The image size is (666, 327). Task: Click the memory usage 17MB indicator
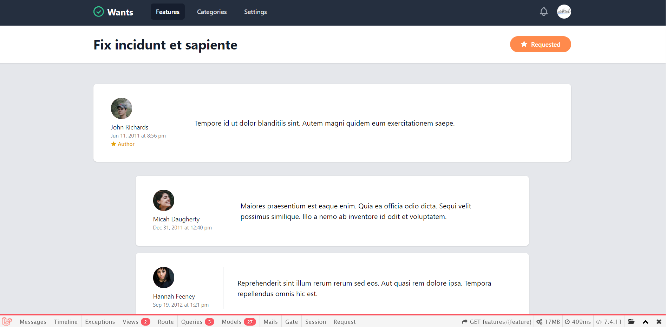(x=548, y=322)
